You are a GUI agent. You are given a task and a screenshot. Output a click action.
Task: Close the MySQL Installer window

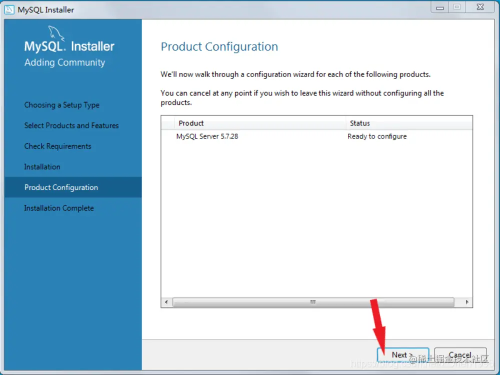click(x=480, y=7)
